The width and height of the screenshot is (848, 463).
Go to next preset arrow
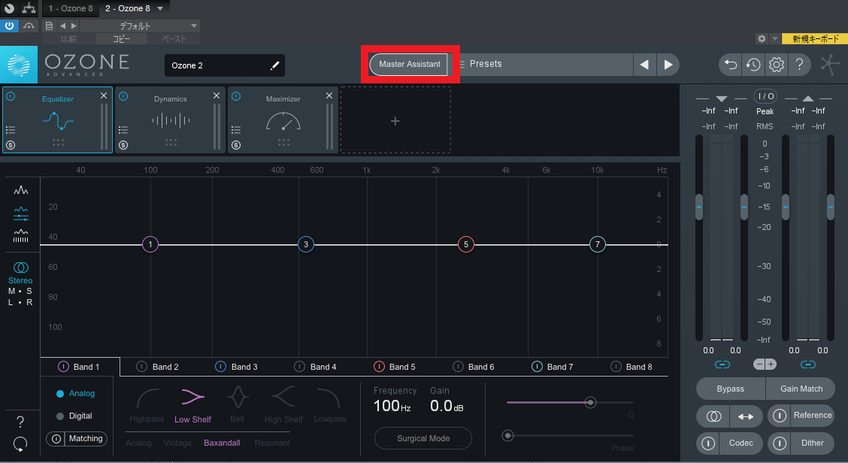point(668,65)
